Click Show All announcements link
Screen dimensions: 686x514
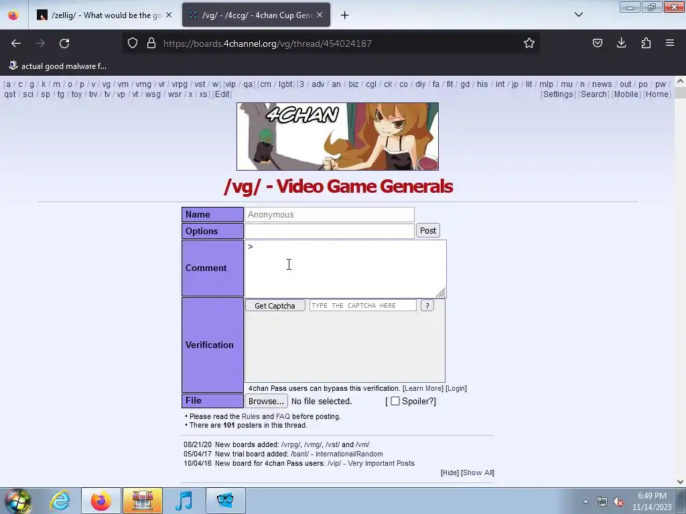pos(478,473)
